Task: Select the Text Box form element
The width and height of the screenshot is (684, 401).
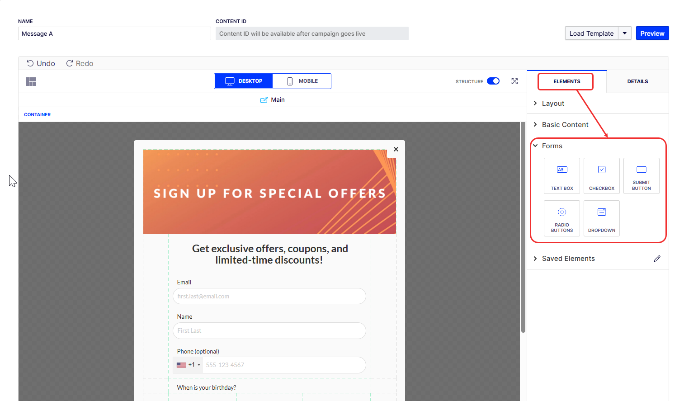Action: coord(561,176)
